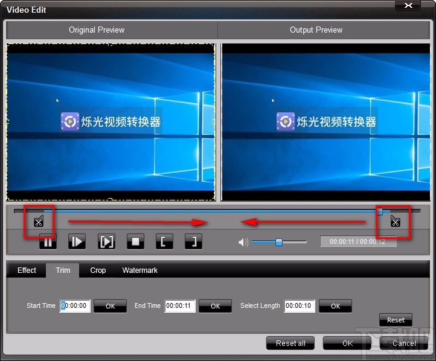Click the pause playback button

(x=48, y=241)
